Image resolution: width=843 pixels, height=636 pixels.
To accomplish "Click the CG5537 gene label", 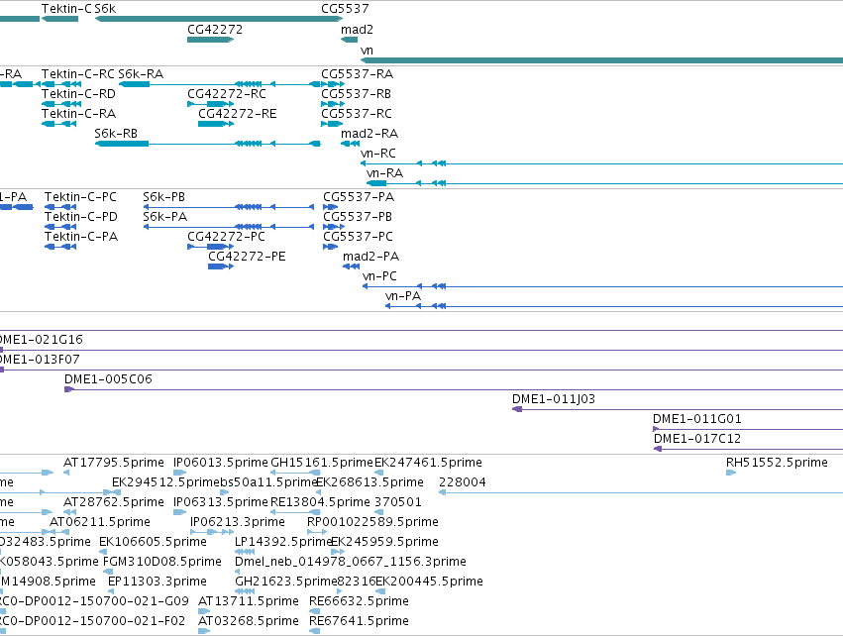I will 345,9.
